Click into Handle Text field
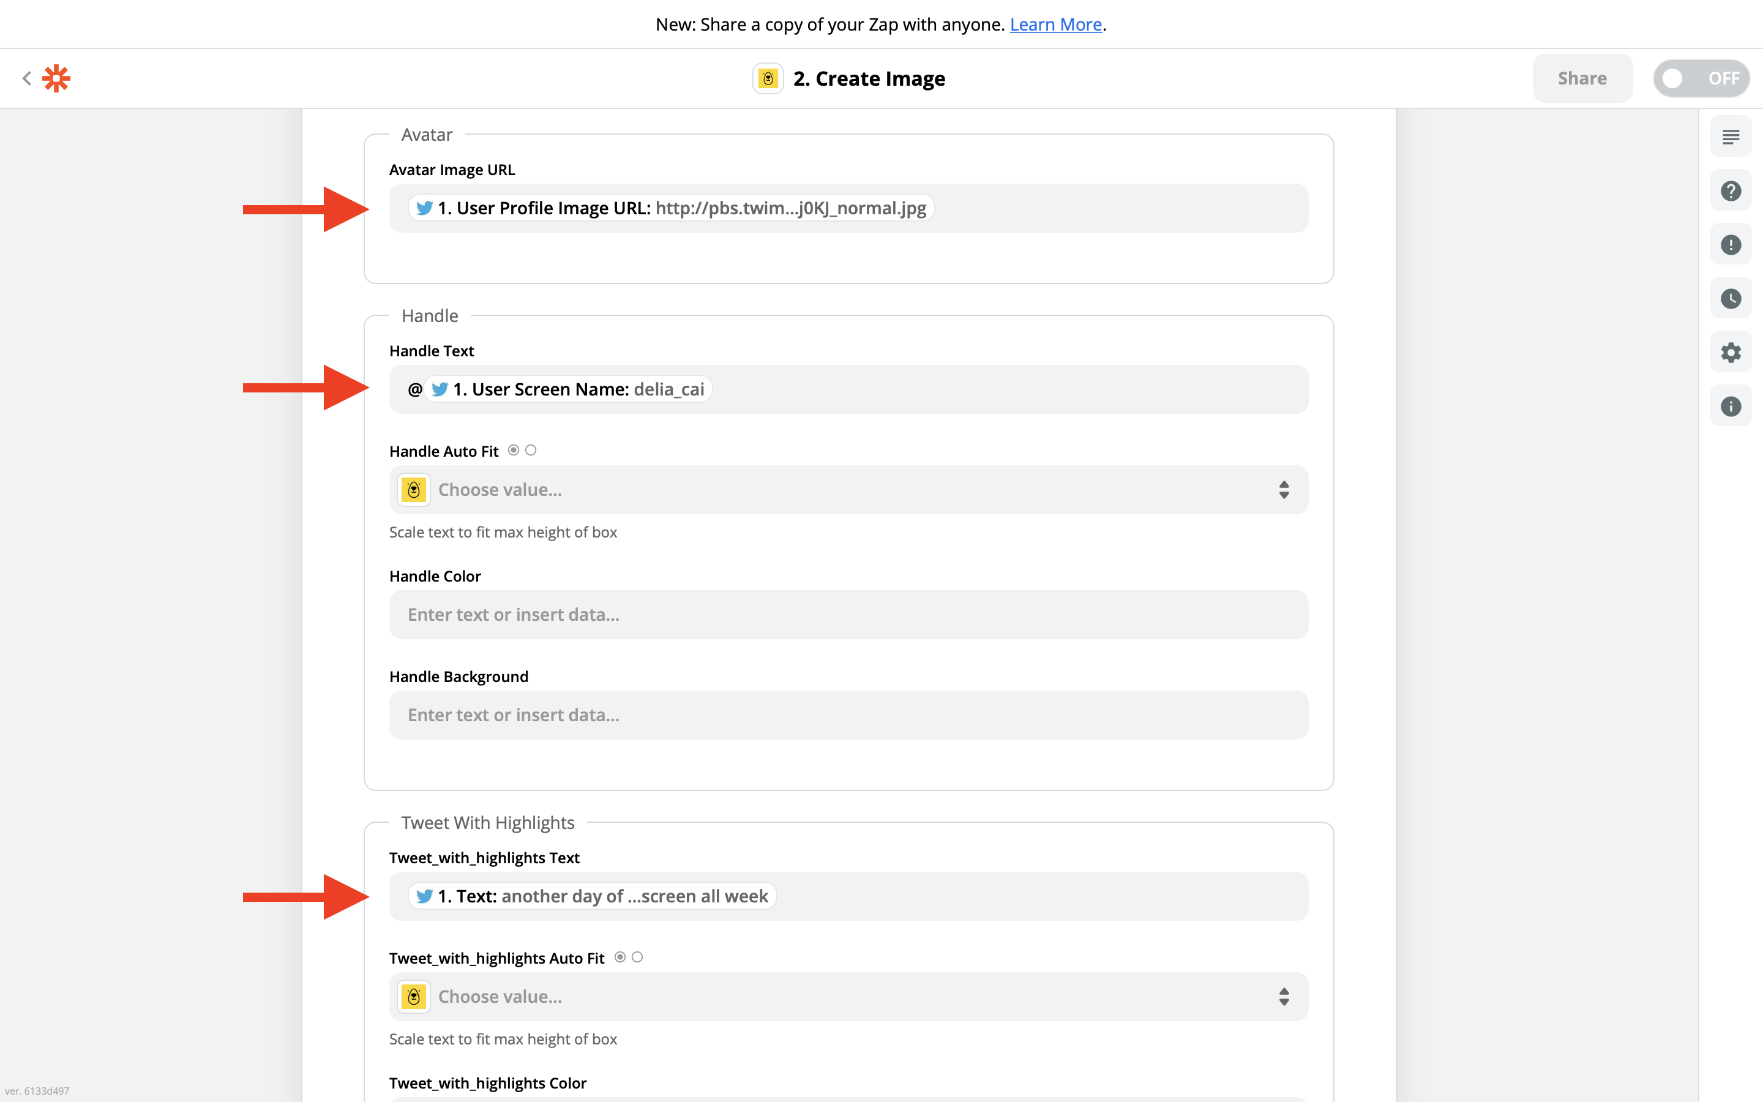Screen dimensions: 1763x1102 pyautogui.click(x=848, y=389)
